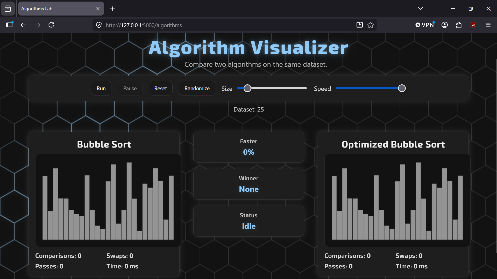Click 'Swaps: 0' under Optimized Bubble Sort
The height and width of the screenshot is (279, 497).
[409, 256]
